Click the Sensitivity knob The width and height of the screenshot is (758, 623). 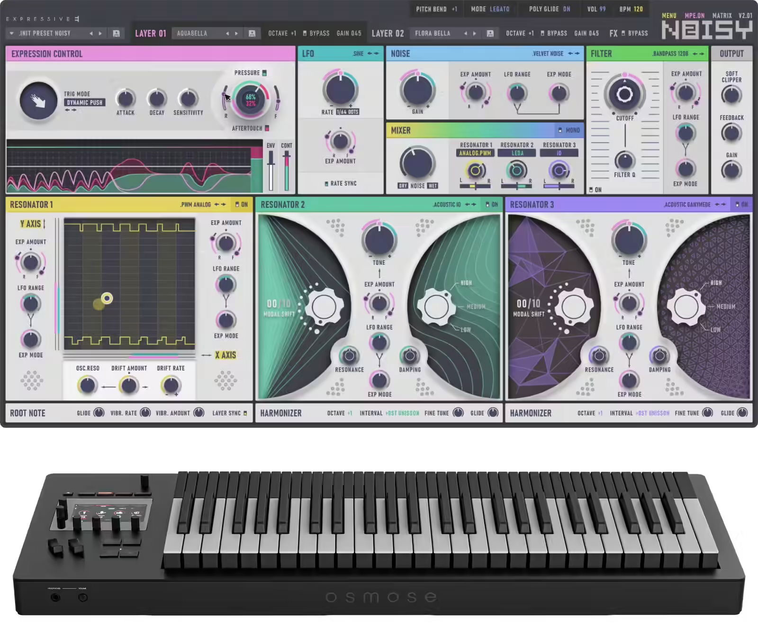(x=188, y=98)
